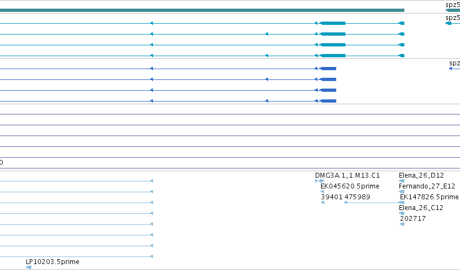460x270 pixels.
Task: Click the 475989 label
Action: pyautogui.click(x=357, y=197)
